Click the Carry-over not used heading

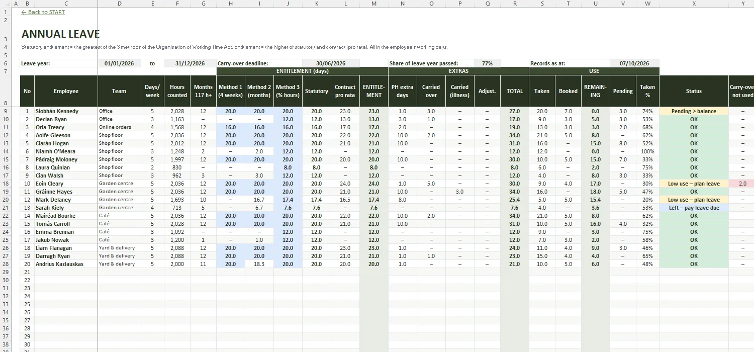[x=742, y=91]
